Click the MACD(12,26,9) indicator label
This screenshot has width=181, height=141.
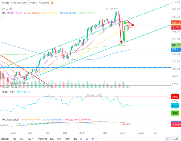tap(10, 119)
